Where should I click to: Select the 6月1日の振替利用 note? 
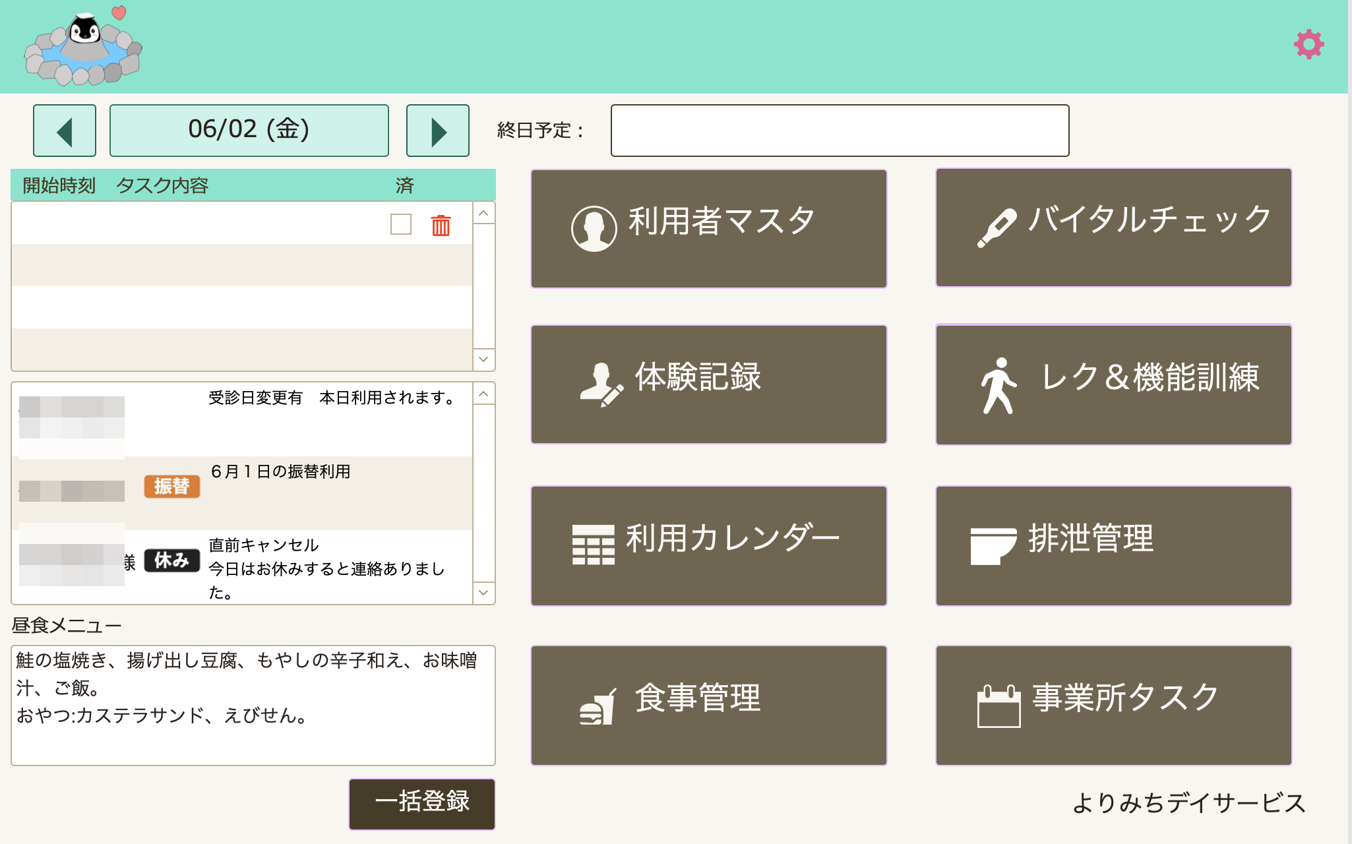tap(280, 471)
